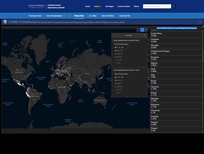Select Eswatini 2.65% row
The height and width of the screenshot is (154, 204).
click(x=176, y=117)
